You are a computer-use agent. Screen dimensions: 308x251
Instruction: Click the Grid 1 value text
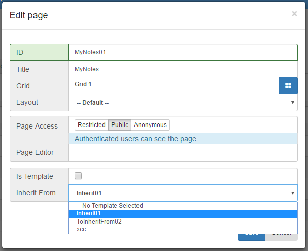click(x=83, y=84)
